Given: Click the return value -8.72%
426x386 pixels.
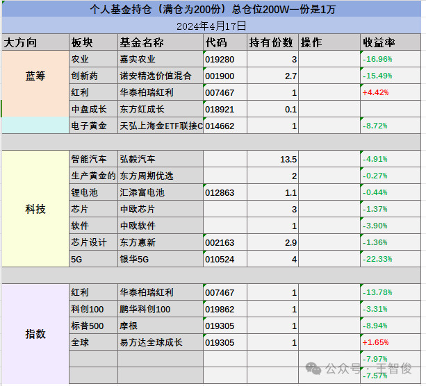Looking at the screenshot, I should click(x=391, y=126).
